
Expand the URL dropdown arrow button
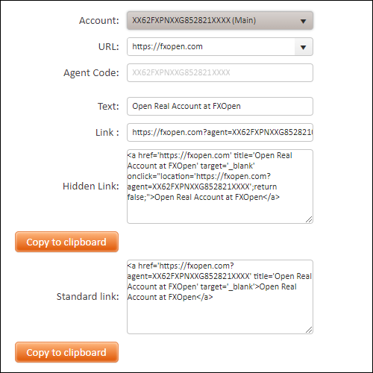click(304, 47)
